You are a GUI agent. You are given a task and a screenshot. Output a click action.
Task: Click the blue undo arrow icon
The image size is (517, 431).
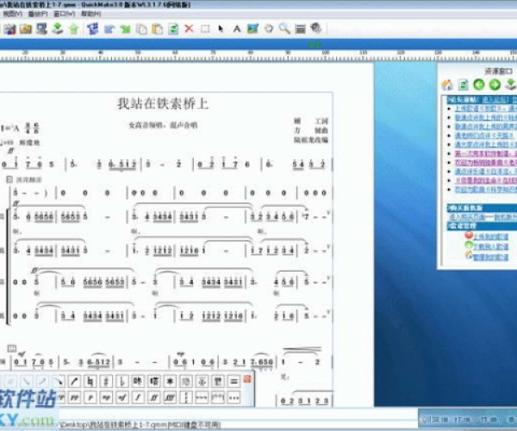point(109,29)
